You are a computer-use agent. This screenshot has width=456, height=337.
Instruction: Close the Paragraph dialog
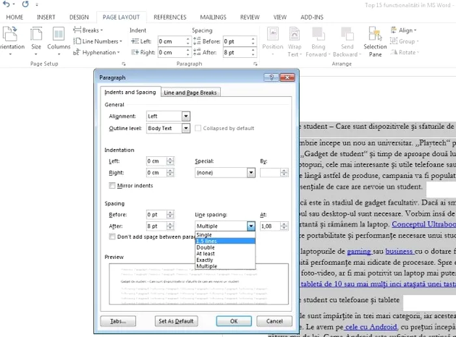click(x=287, y=77)
